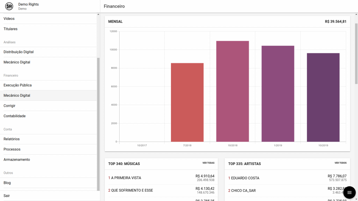
Task: Click Sair to log out
Action: (x=7, y=196)
